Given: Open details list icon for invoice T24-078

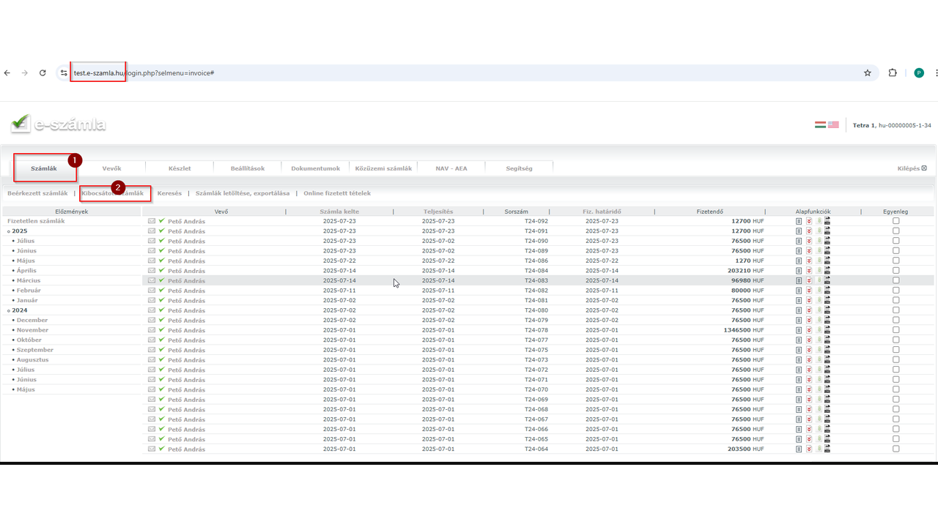Looking at the screenshot, I should point(799,330).
